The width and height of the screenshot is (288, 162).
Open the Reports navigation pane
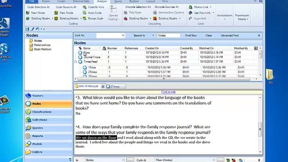pos(49,136)
